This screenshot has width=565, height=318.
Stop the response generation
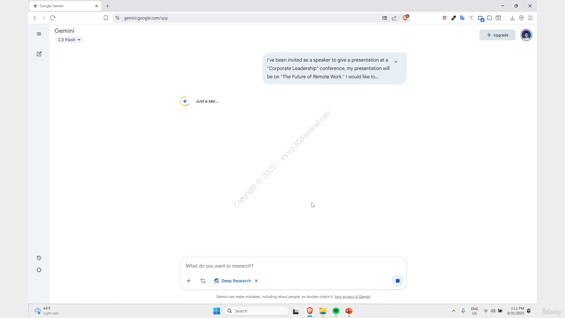397,281
